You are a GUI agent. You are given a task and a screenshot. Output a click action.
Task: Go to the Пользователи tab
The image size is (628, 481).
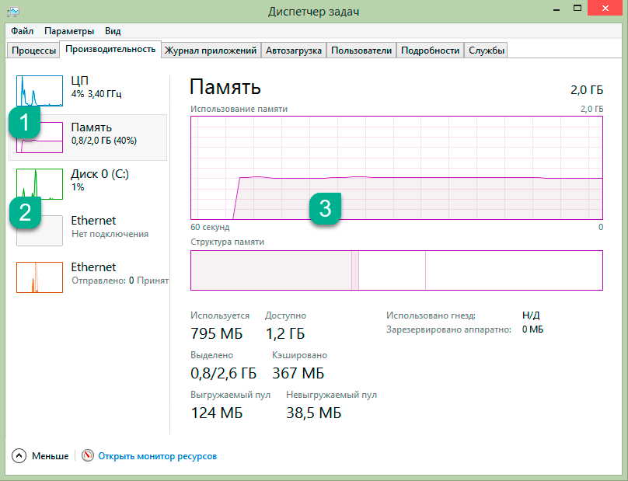361,51
